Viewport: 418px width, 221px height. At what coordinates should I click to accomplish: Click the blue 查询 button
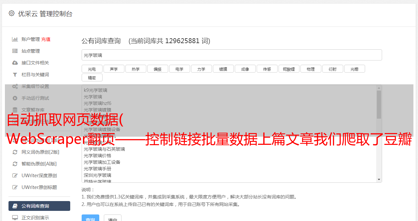pyautogui.click(x=90, y=218)
